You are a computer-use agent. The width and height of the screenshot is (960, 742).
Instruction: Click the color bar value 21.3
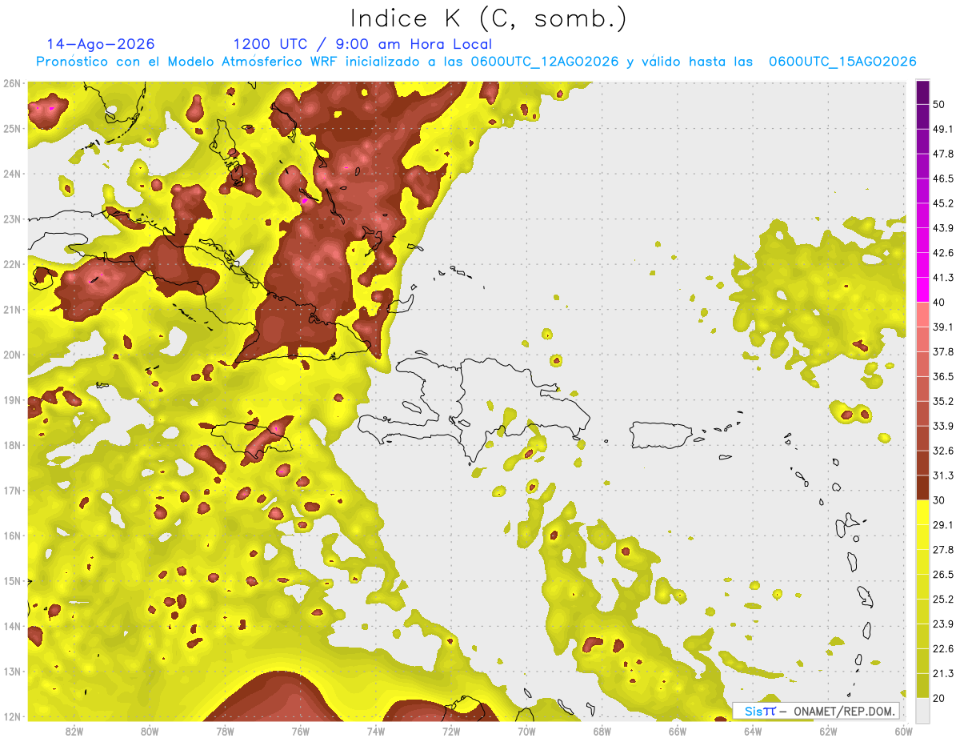coord(943,673)
